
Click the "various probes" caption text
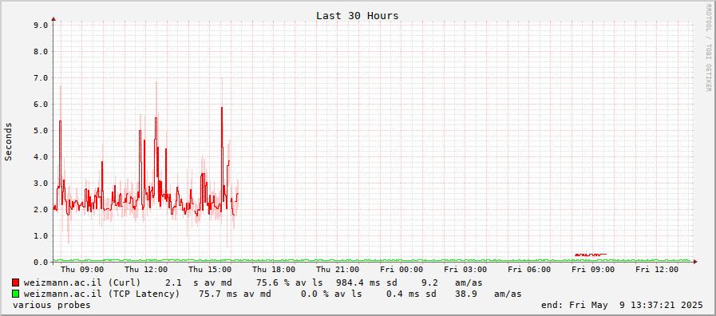(52, 305)
